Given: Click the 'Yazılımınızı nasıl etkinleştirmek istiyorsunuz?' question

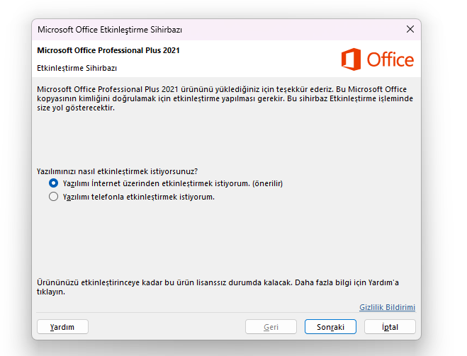Looking at the screenshot, I should pyautogui.click(x=117, y=171).
